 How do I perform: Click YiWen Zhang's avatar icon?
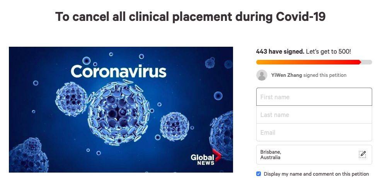[262, 75]
